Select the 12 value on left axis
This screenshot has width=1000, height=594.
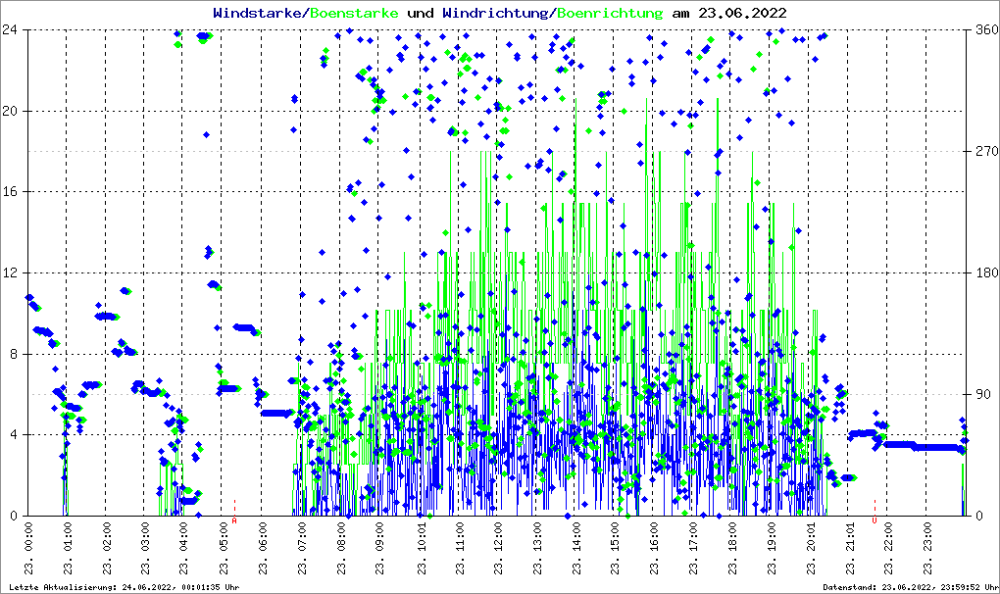coord(13,272)
